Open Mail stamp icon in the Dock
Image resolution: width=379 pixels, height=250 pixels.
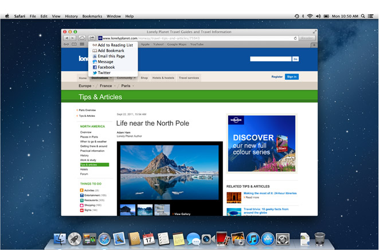pos(119,239)
